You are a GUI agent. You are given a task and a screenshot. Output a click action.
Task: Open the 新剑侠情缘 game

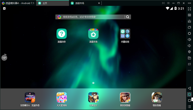pos(125,97)
